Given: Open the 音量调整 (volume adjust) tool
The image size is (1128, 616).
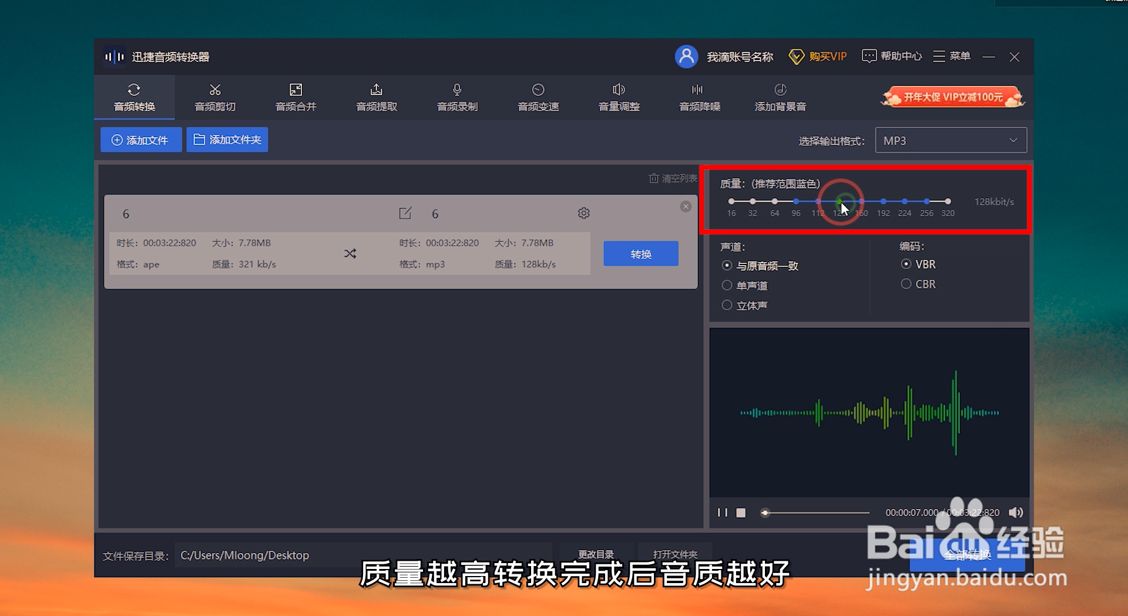Looking at the screenshot, I should pos(619,97).
